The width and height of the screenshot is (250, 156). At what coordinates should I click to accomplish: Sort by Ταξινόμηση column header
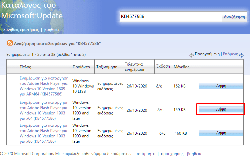[x=107, y=67]
